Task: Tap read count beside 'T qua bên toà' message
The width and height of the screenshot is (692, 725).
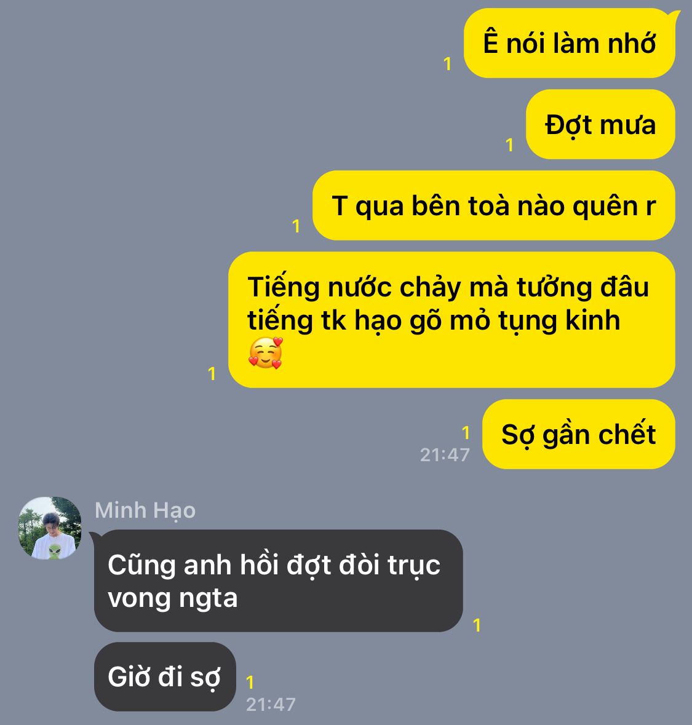Action: click(296, 226)
